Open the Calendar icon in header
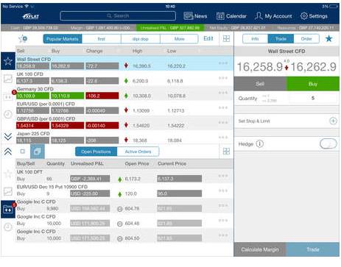 tap(220, 16)
